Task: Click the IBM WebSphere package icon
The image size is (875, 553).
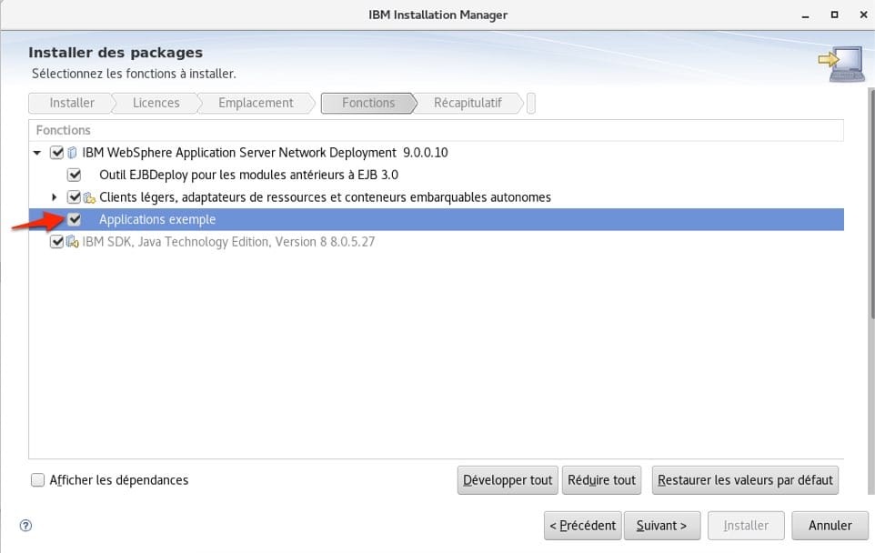Action: [72, 152]
